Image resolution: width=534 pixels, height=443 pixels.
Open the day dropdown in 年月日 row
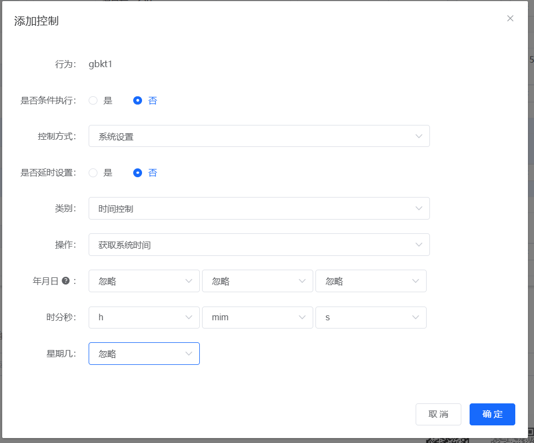pyautogui.click(x=370, y=281)
